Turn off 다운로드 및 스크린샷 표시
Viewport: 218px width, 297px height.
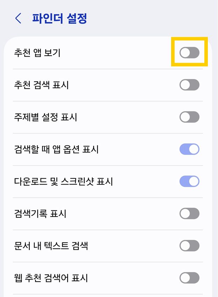[x=189, y=181]
